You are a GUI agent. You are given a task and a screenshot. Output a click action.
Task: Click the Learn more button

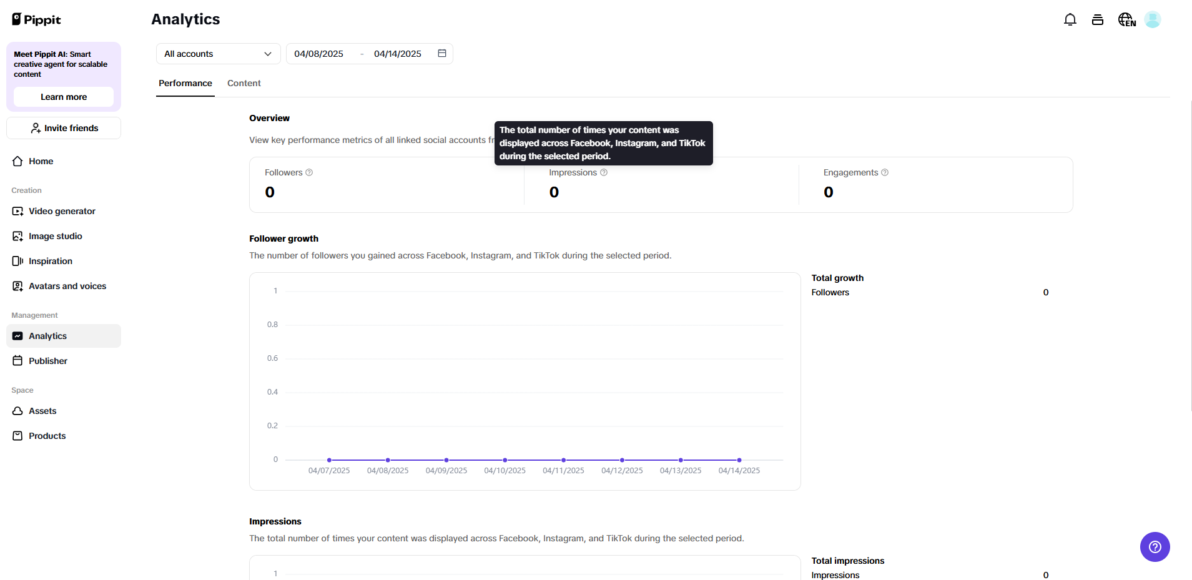click(63, 97)
